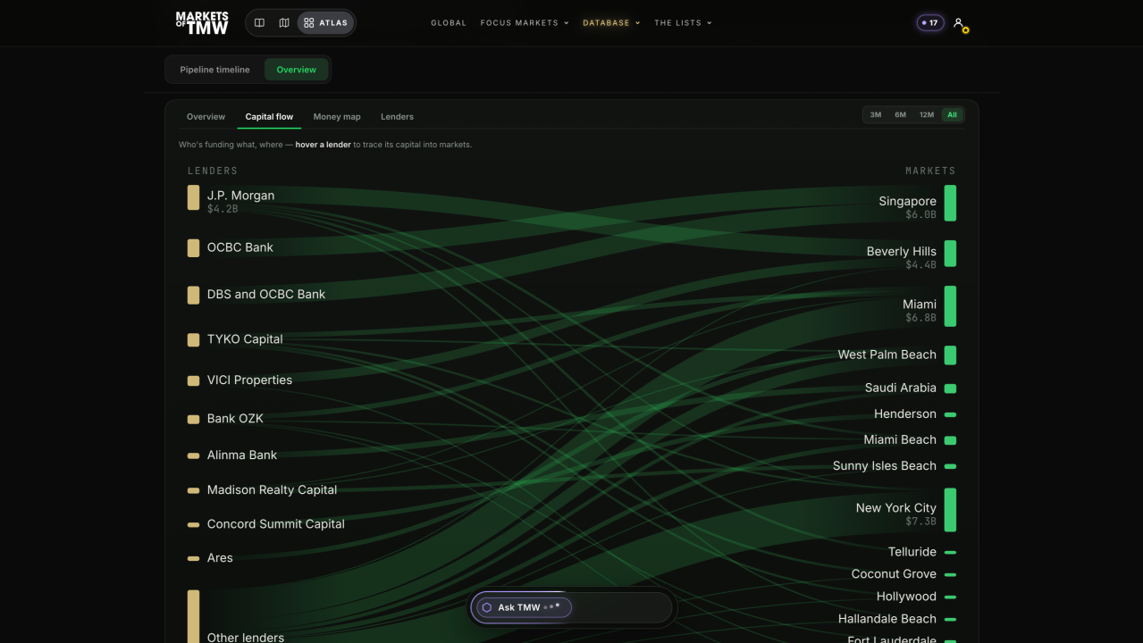Click the New York City market label
The height and width of the screenshot is (643, 1143).
click(895, 508)
